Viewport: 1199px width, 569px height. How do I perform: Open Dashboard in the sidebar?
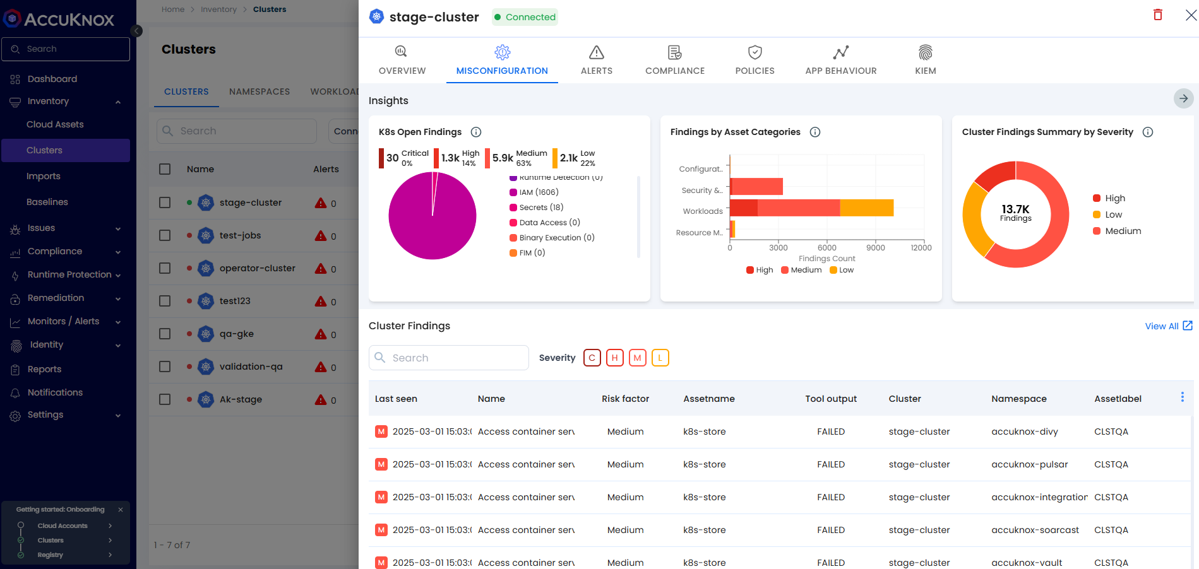point(52,79)
